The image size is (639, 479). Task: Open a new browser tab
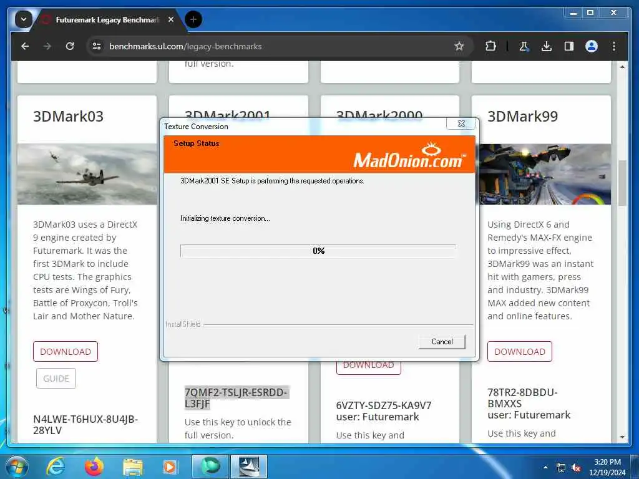pos(193,19)
